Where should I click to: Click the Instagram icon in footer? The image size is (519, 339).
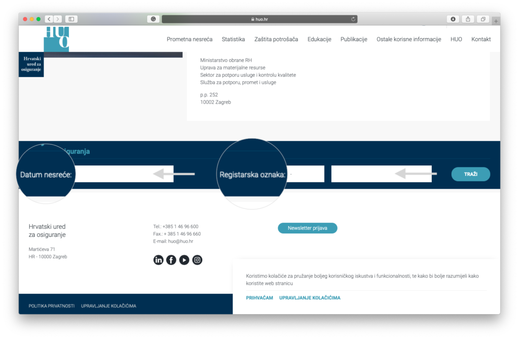pyautogui.click(x=197, y=260)
